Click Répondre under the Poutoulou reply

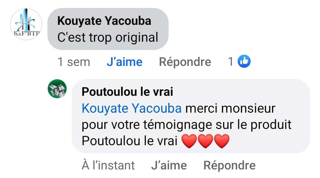pyautogui.click(x=229, y=165)
